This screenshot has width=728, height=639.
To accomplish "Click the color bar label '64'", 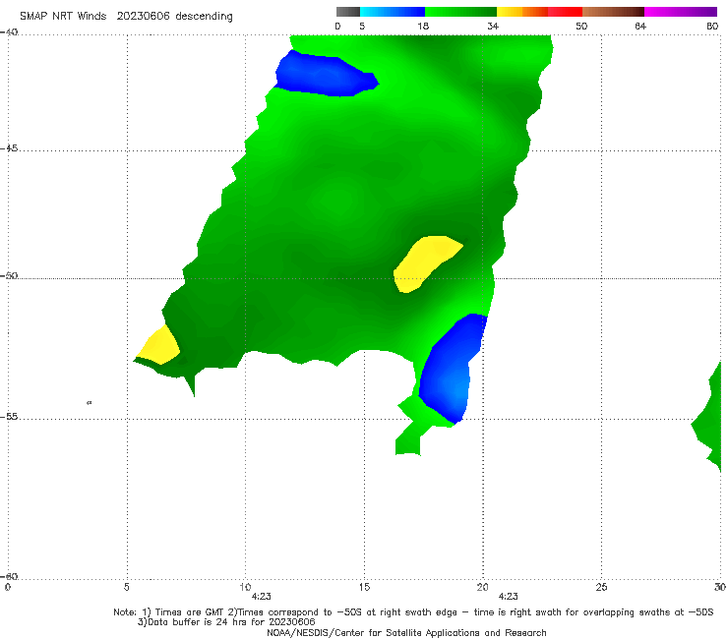I will tap(640, 27).
